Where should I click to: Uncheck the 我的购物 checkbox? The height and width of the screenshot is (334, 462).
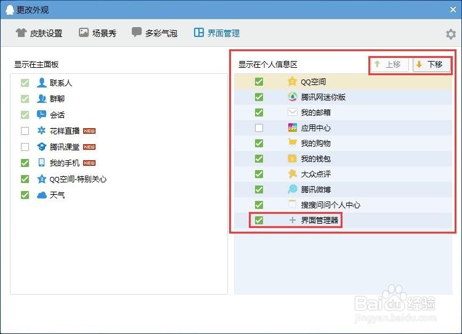tap(259, 143)
